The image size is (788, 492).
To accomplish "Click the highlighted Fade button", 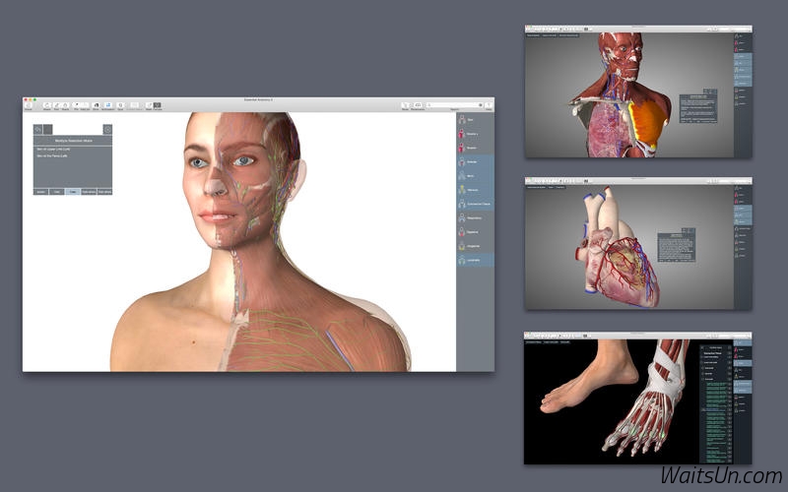I will [73, 192].
